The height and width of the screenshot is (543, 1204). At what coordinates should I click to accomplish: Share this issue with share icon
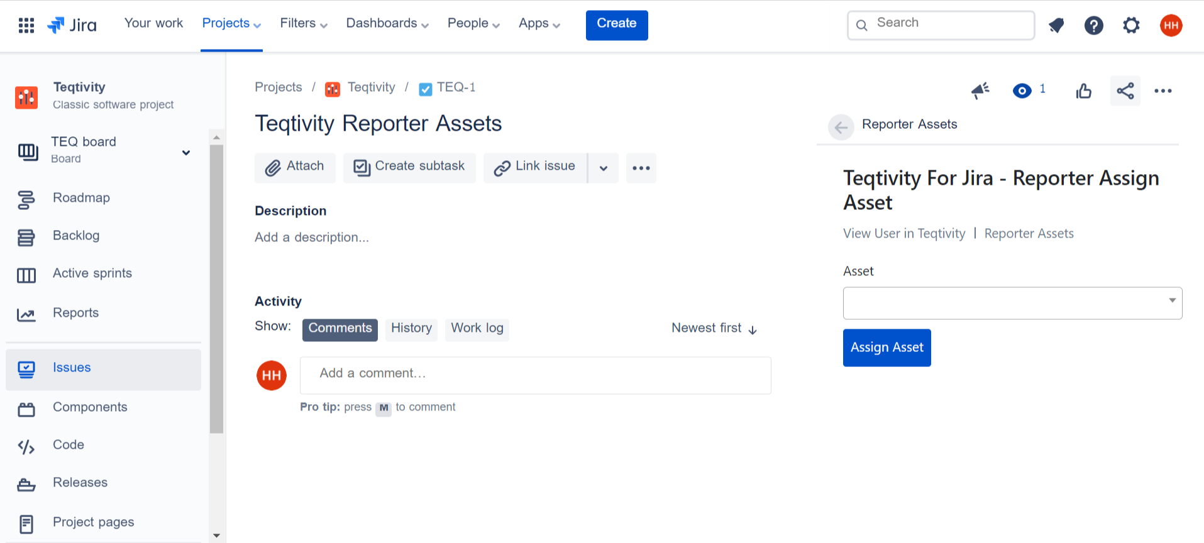click(x=1125, y=91)
